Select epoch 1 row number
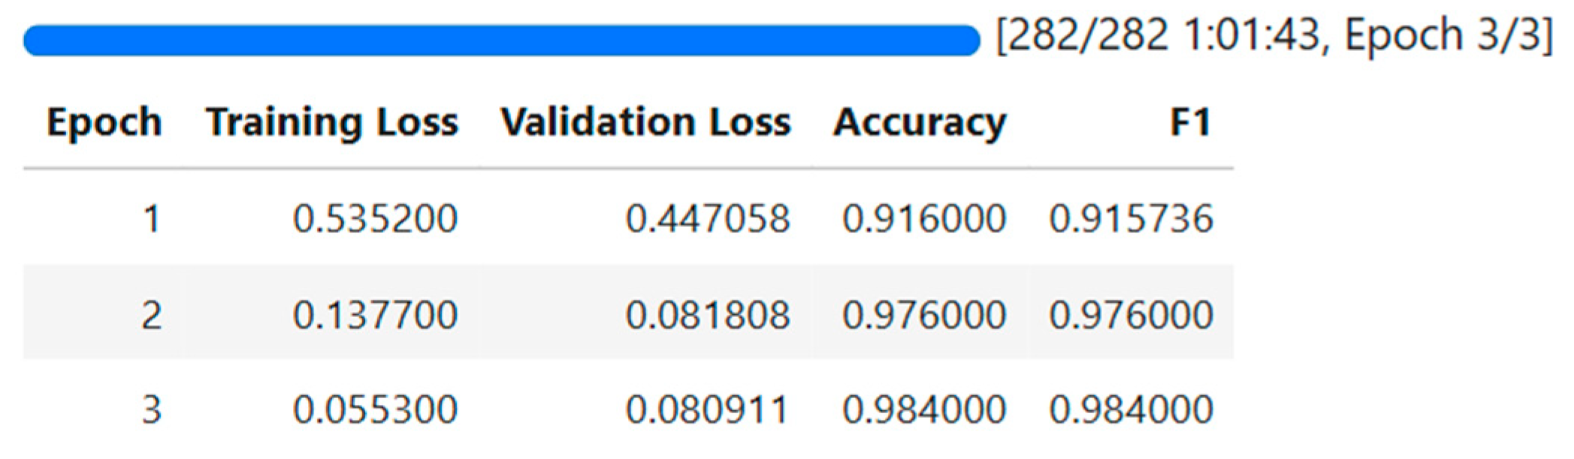The height and width of the screenshot is (459, 1574). click(x=153, y=219)
